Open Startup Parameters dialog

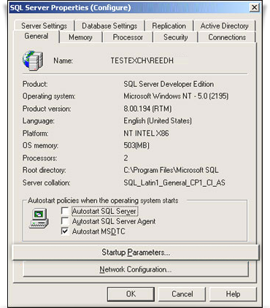point(136,253)
